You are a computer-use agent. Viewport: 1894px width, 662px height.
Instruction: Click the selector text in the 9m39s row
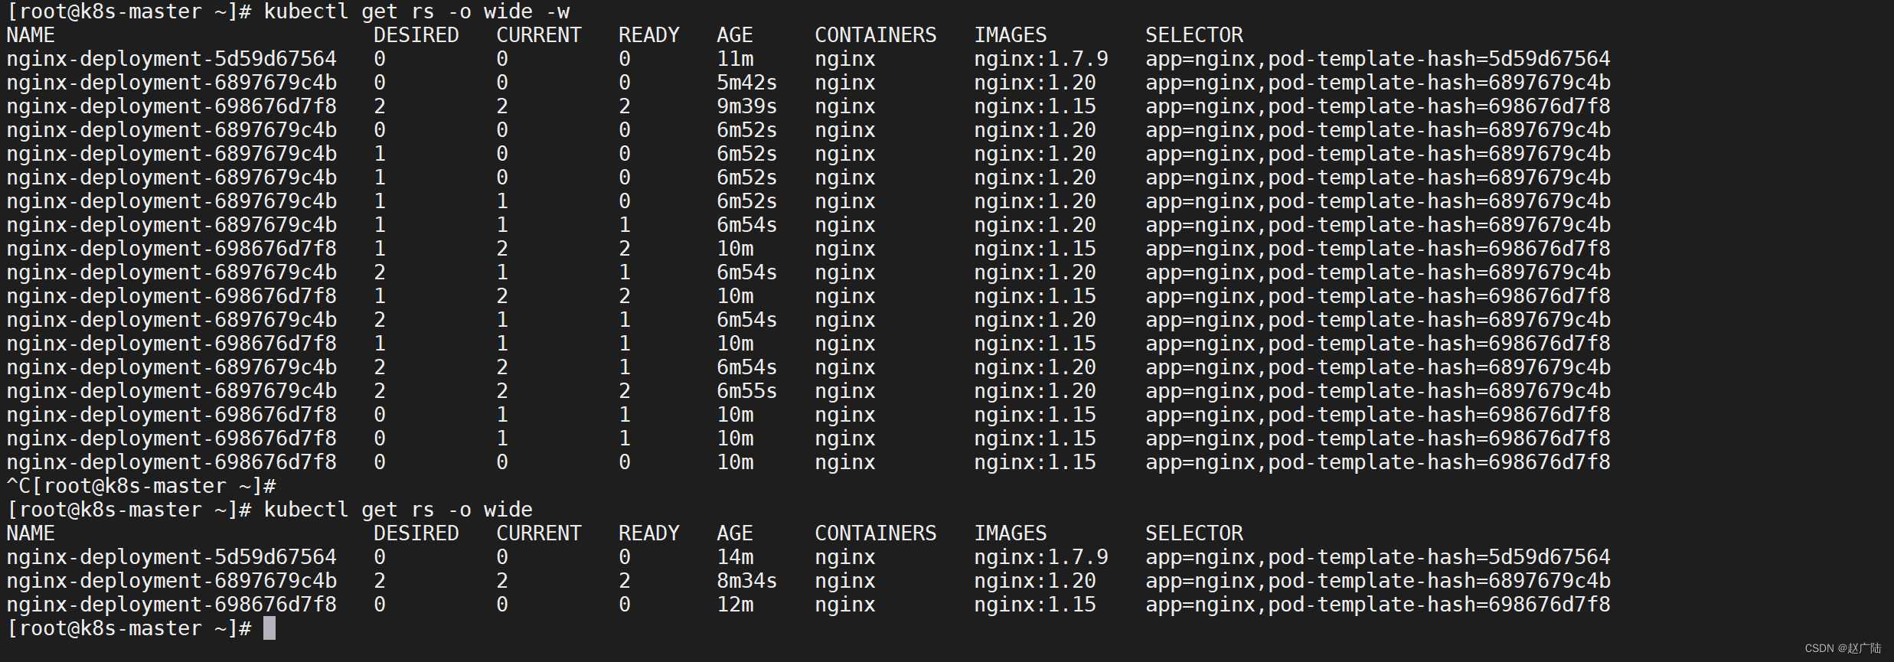click(1378, 106)
